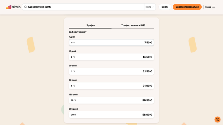Screen dimensions: 223x125
Task: Select the 1 ГБ 7.50 € package
Action: point(111,43)
